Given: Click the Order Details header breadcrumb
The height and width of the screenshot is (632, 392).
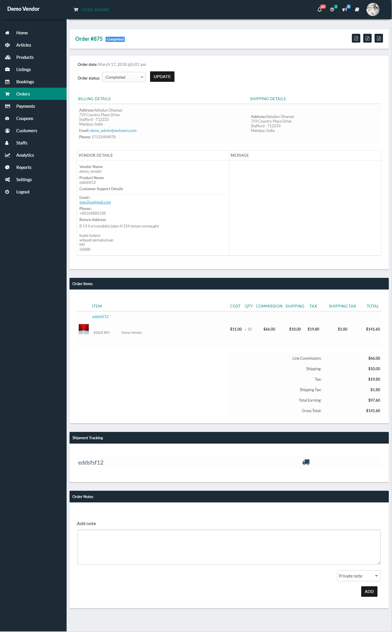Looking at the screenshot, I should (95, 10).
